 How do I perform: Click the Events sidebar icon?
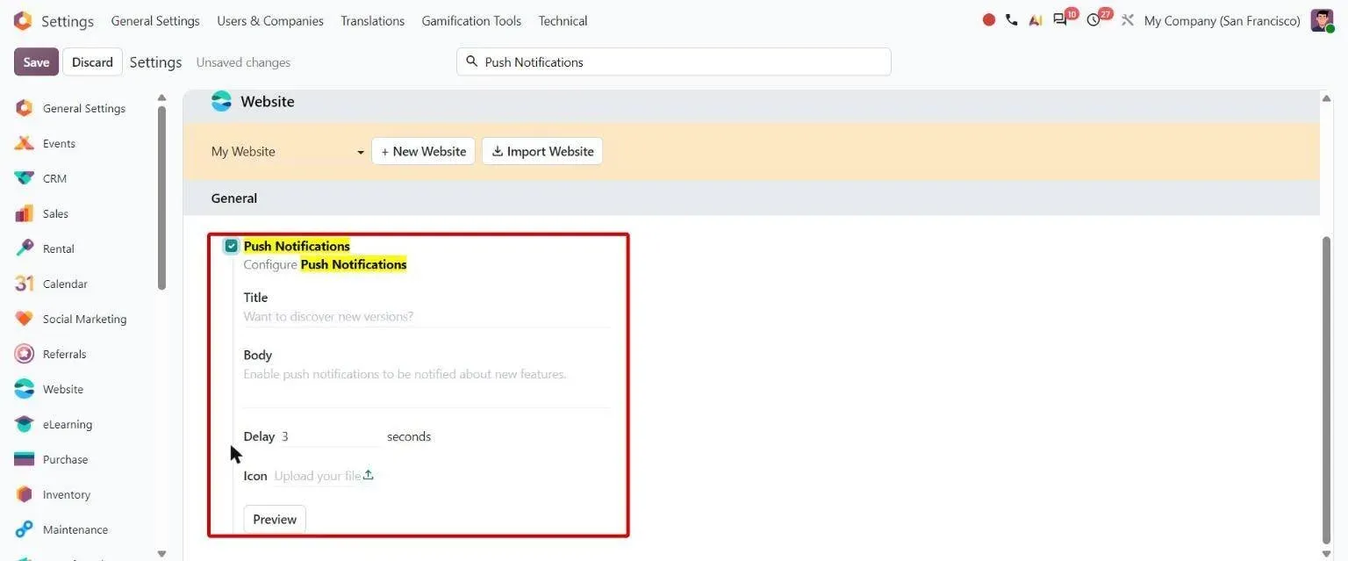tap(25, 143)
